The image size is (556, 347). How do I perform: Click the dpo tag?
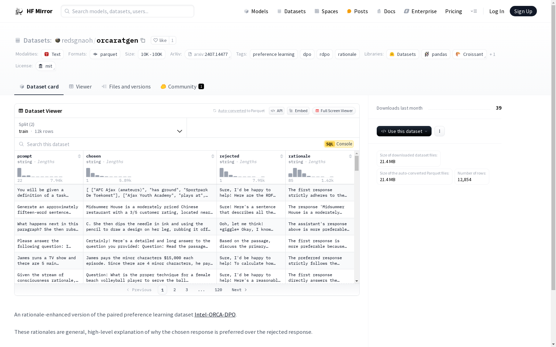[x=307, y=54]
